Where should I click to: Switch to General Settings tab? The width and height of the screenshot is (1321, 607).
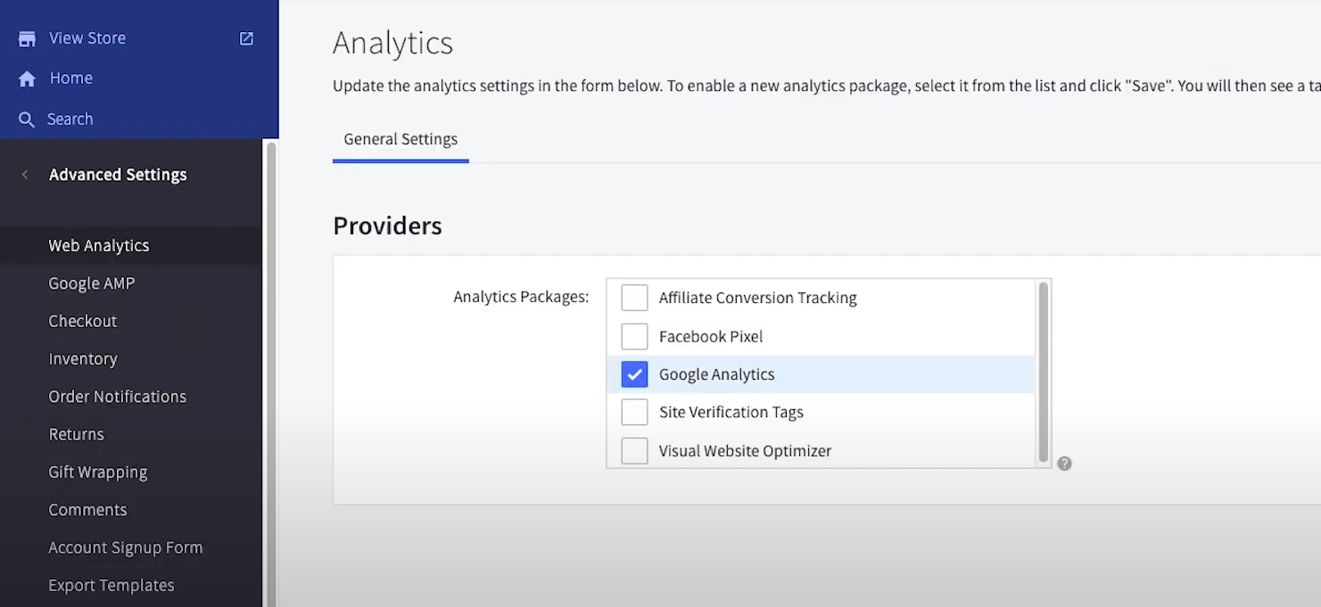click(400, 139)
